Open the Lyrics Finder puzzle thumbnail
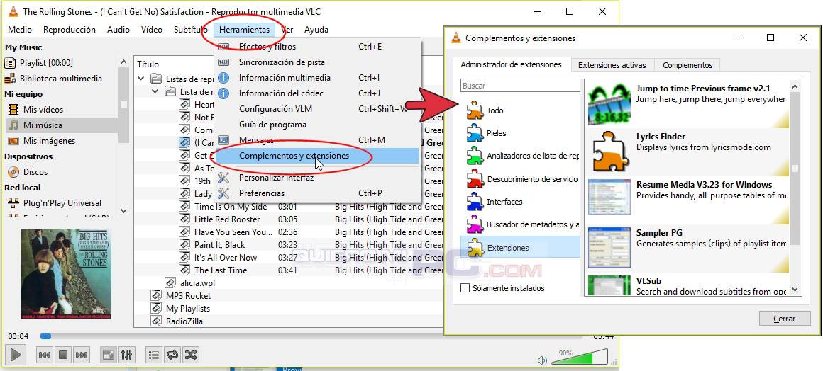Screen dimensions: 823x371 (x=609, y=152)
